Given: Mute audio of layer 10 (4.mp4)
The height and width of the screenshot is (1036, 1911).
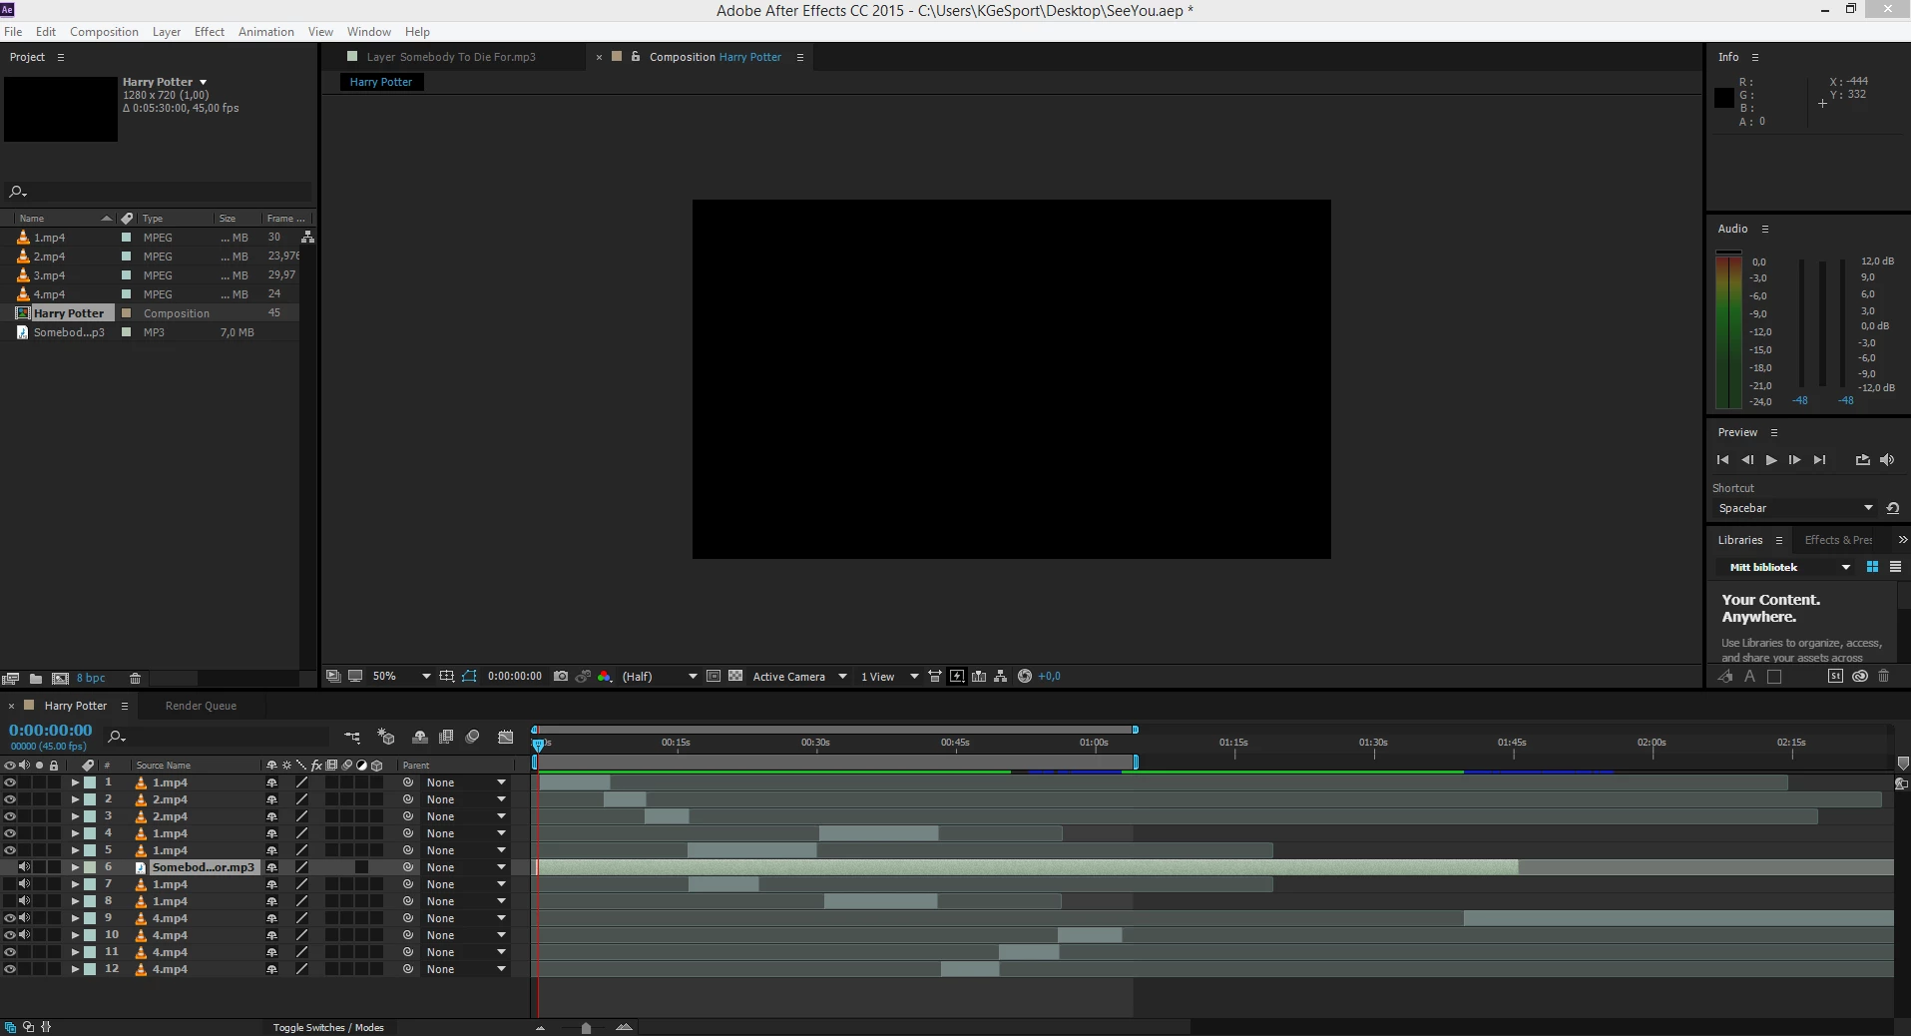Looking at the screenshot, I should 24,935.
